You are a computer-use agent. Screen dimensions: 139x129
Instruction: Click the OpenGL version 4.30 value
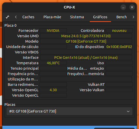tap(53, 90)
